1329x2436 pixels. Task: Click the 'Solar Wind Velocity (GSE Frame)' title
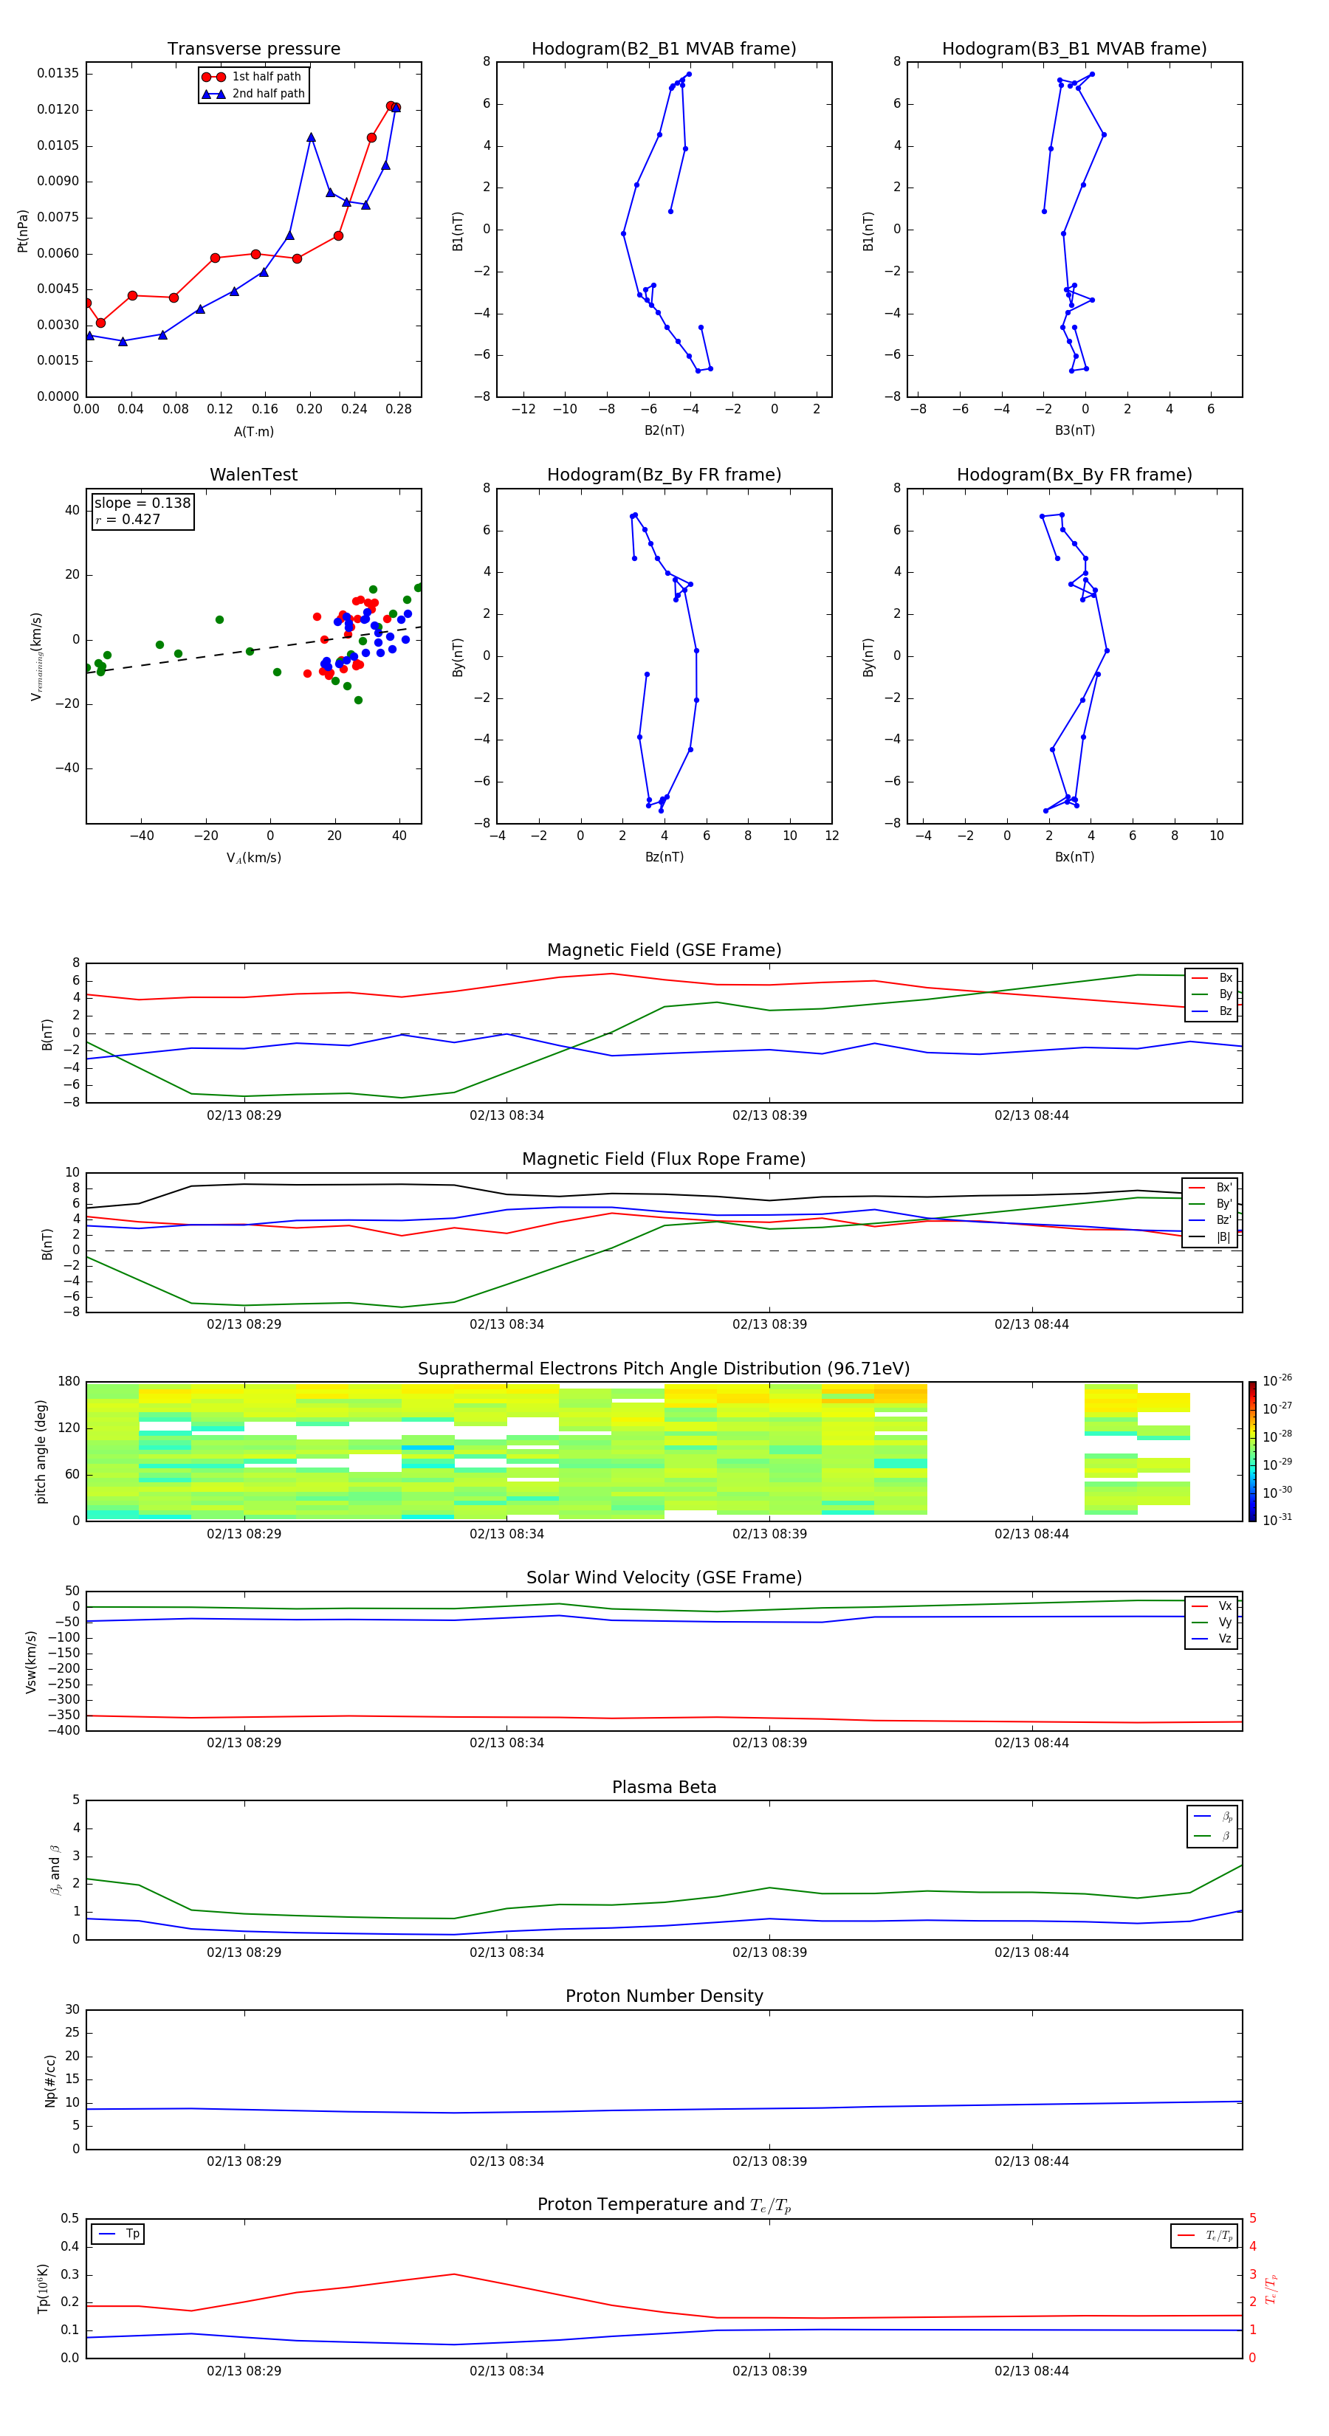pos(664,1577)
